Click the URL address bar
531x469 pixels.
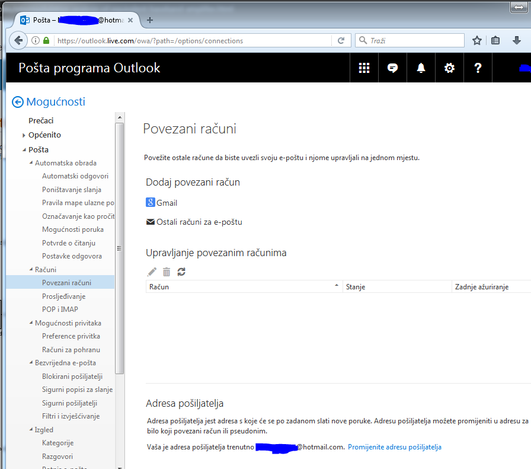pos(193,41)
